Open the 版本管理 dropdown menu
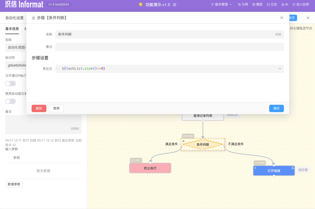Viewport: 315px width, 209px height. (222, 4)
